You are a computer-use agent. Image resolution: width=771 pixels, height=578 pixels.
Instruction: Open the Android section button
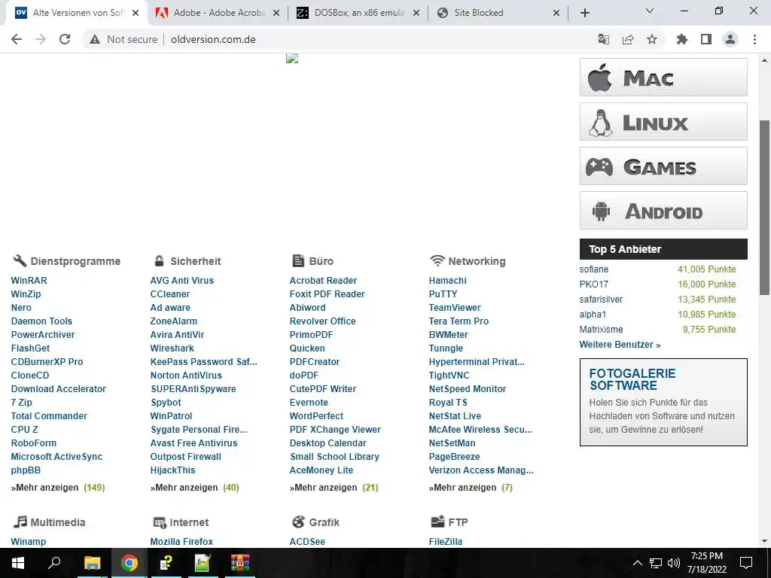(663, 211)
